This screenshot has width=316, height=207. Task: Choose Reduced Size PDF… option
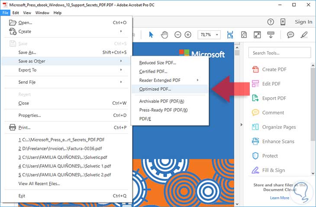tap(170, 63)
